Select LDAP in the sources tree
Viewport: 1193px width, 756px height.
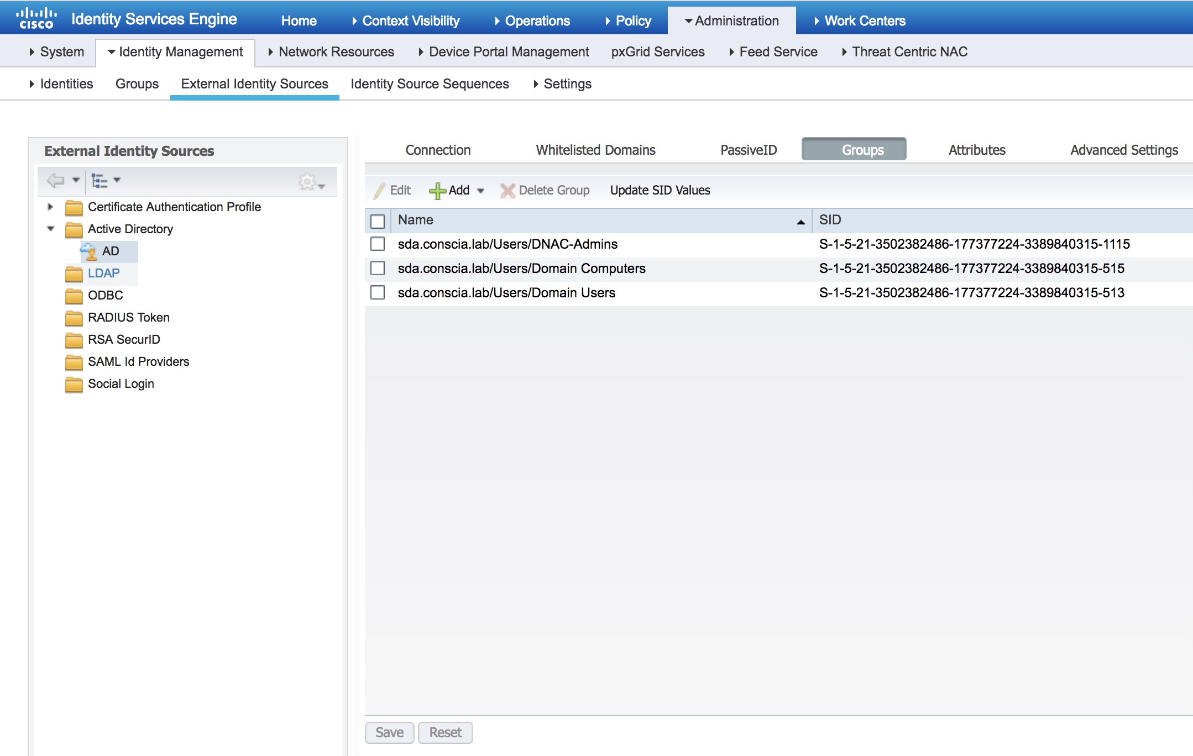coord(103,274)
